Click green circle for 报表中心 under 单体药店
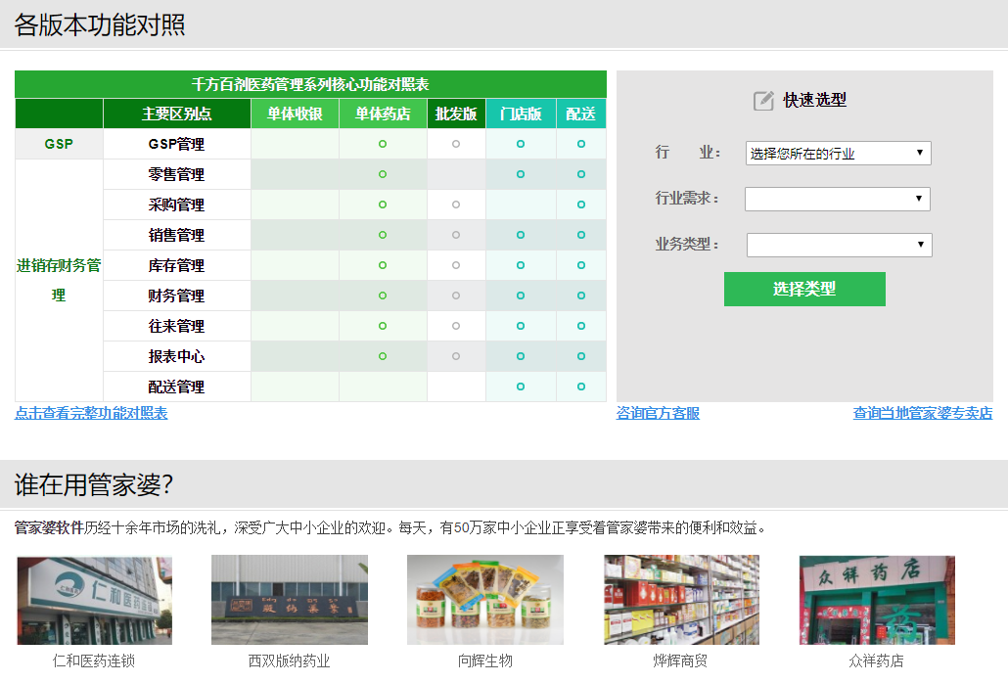The height and width of the screenshot is (683, 1008). point(383,356)
